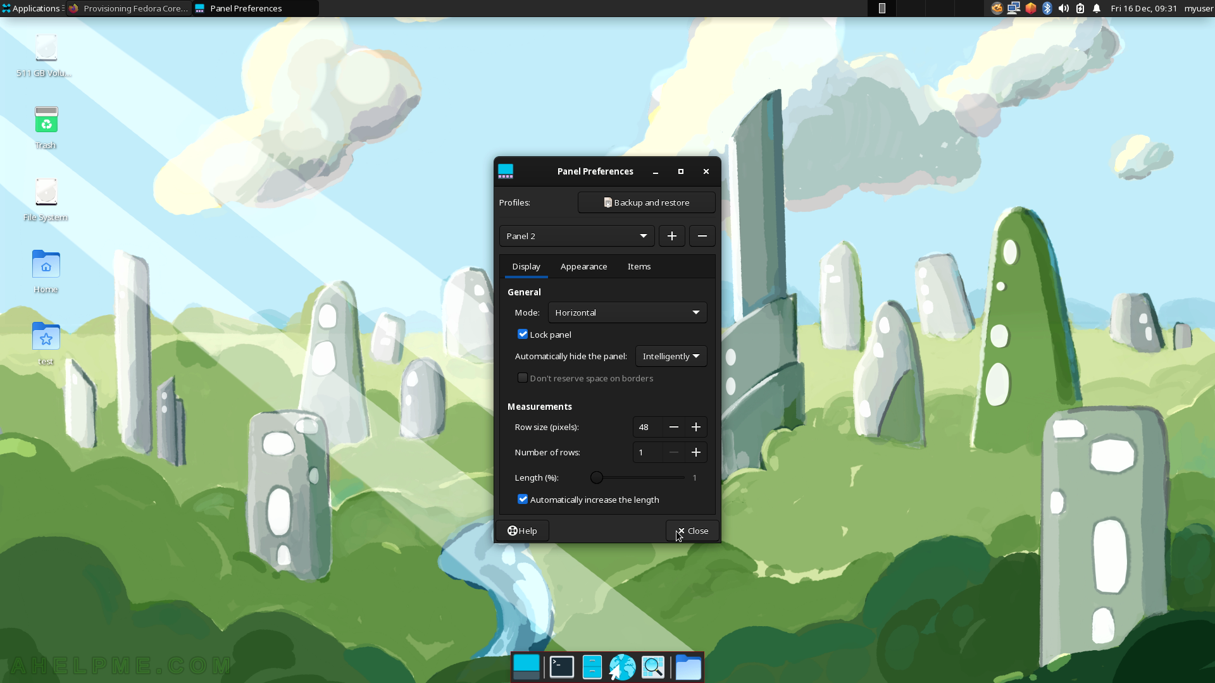Toggle Automatically increase the length checkbox

tap(523, 499)
